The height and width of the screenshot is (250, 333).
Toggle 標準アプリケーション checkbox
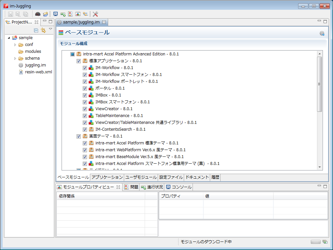coord(79,61)
